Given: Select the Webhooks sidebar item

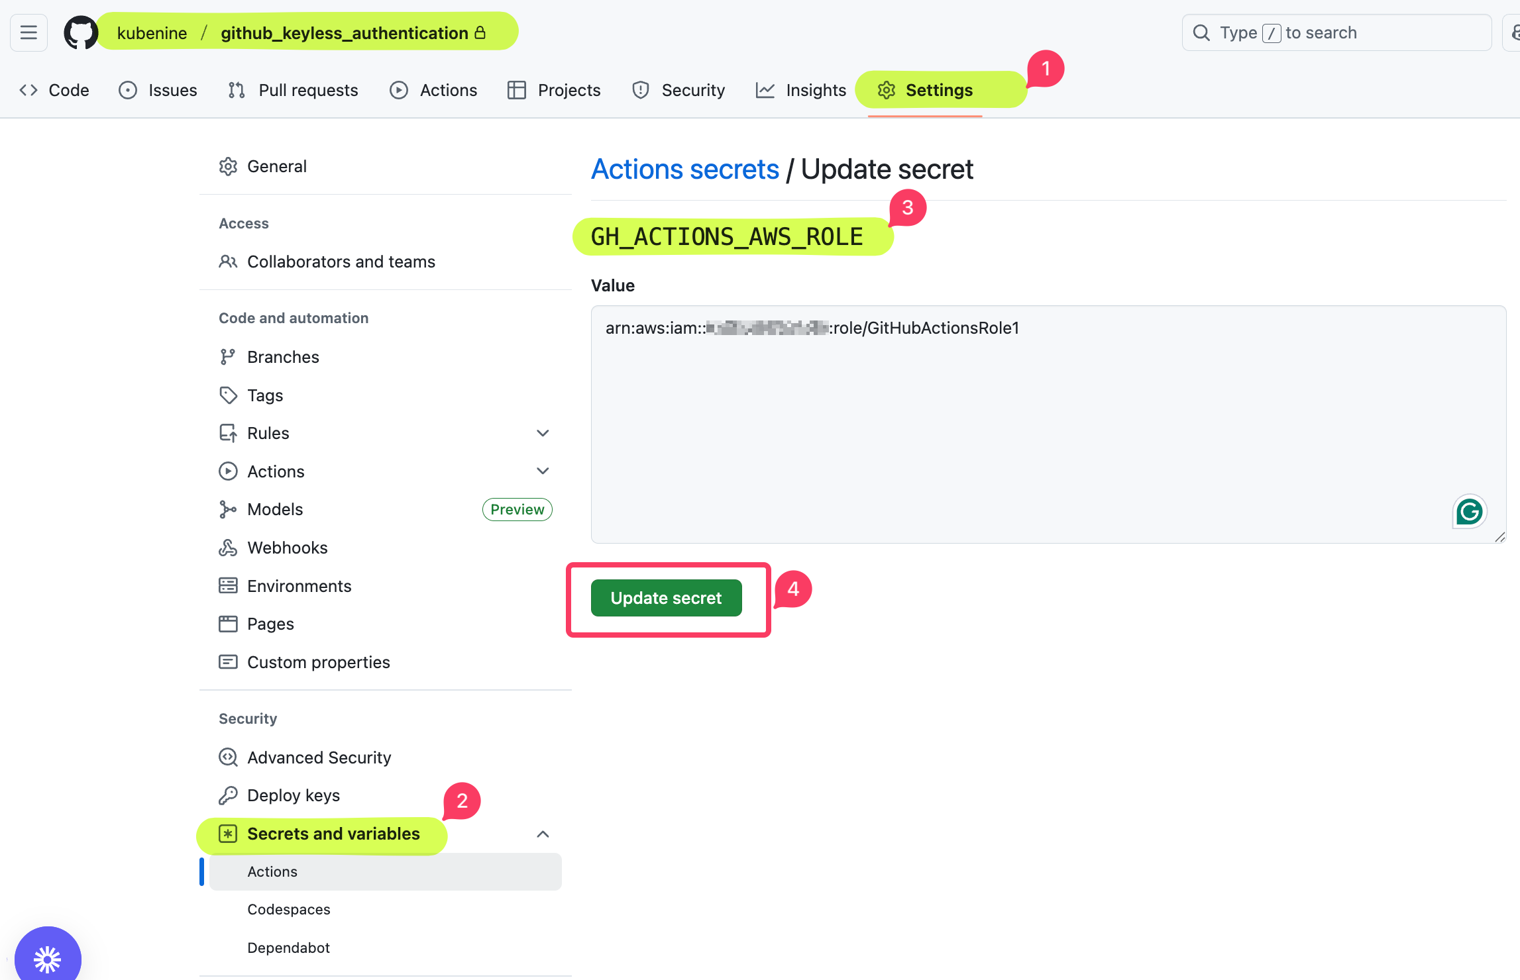Looking at the screenshot, I should pos(287,548).
